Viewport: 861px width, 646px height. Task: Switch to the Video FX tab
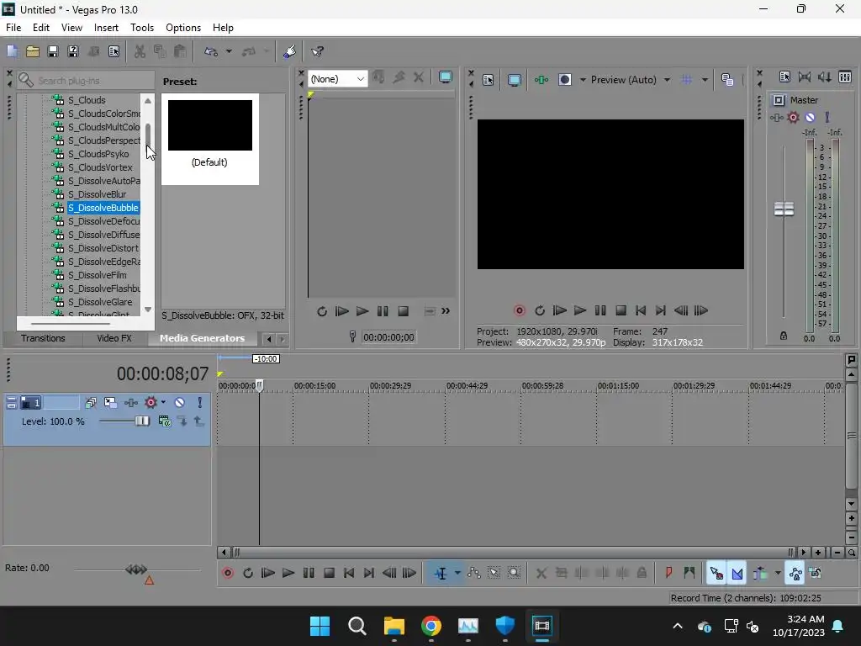click(114, 338)
